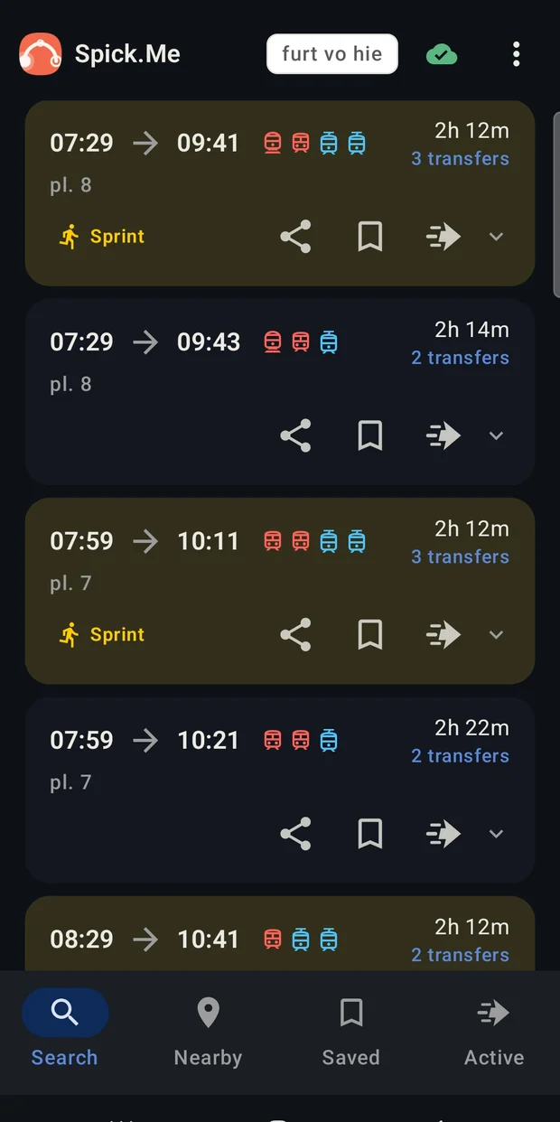Start the 07:29 to 09:43 trip as active
Viewport: 560px width, 1122px height.
[443, 435]
